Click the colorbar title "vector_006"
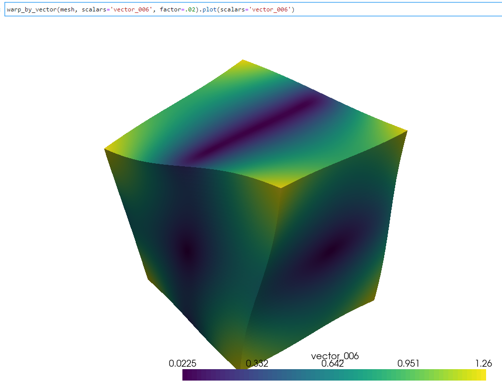The image size is (502, 390). click(335, 356)
